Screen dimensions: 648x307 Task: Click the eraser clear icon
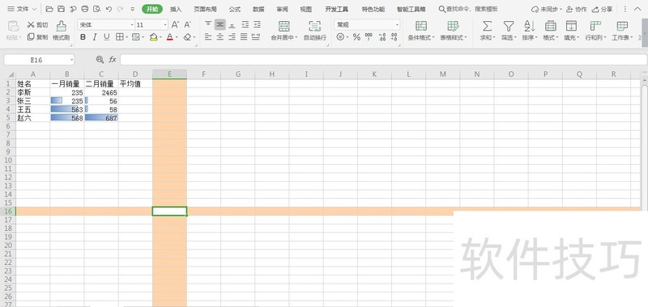pyautogui.click(x=187, y=37)
